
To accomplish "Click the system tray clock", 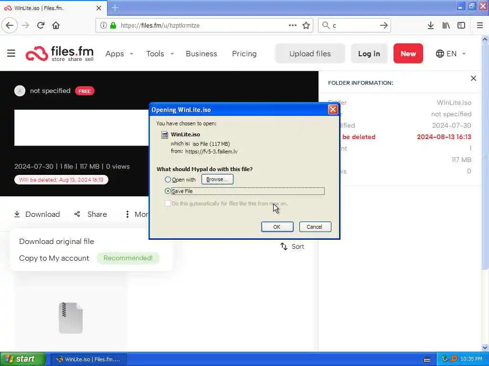I will tap(471, 359).
